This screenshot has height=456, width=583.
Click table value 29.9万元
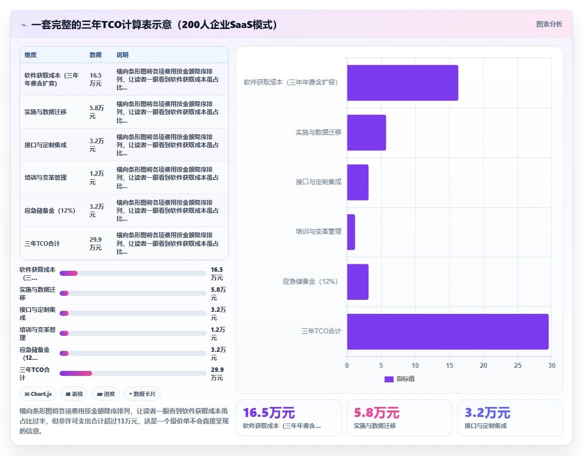tap(96, 244)
